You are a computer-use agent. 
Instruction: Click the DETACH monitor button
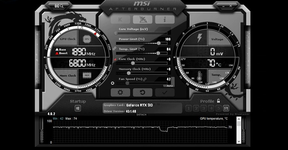coord(142,115)
